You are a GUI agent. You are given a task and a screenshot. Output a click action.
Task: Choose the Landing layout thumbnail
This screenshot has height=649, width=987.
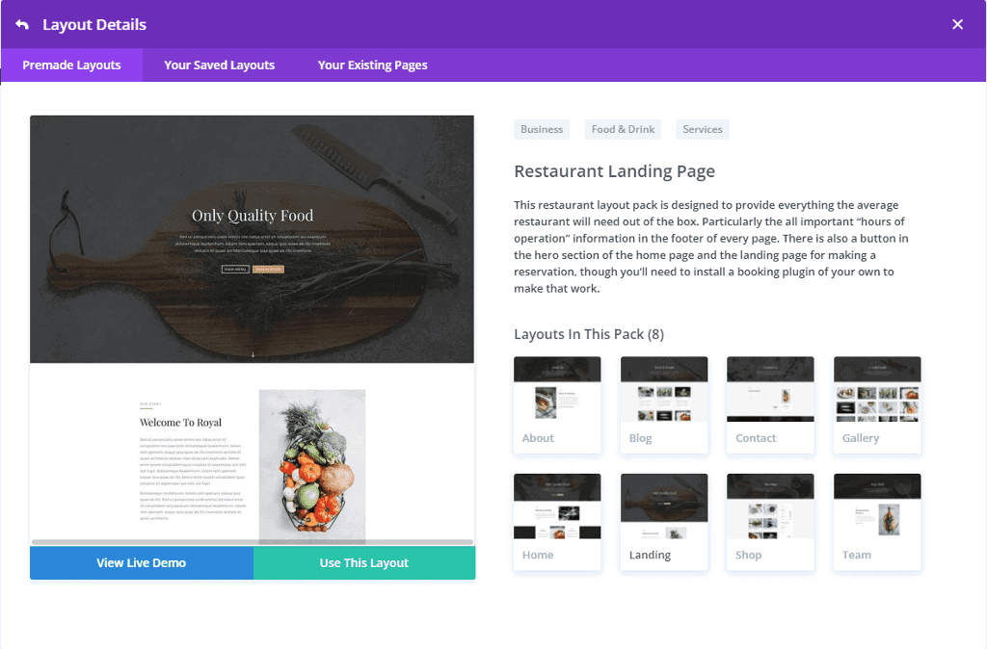(x=664, y=521)
